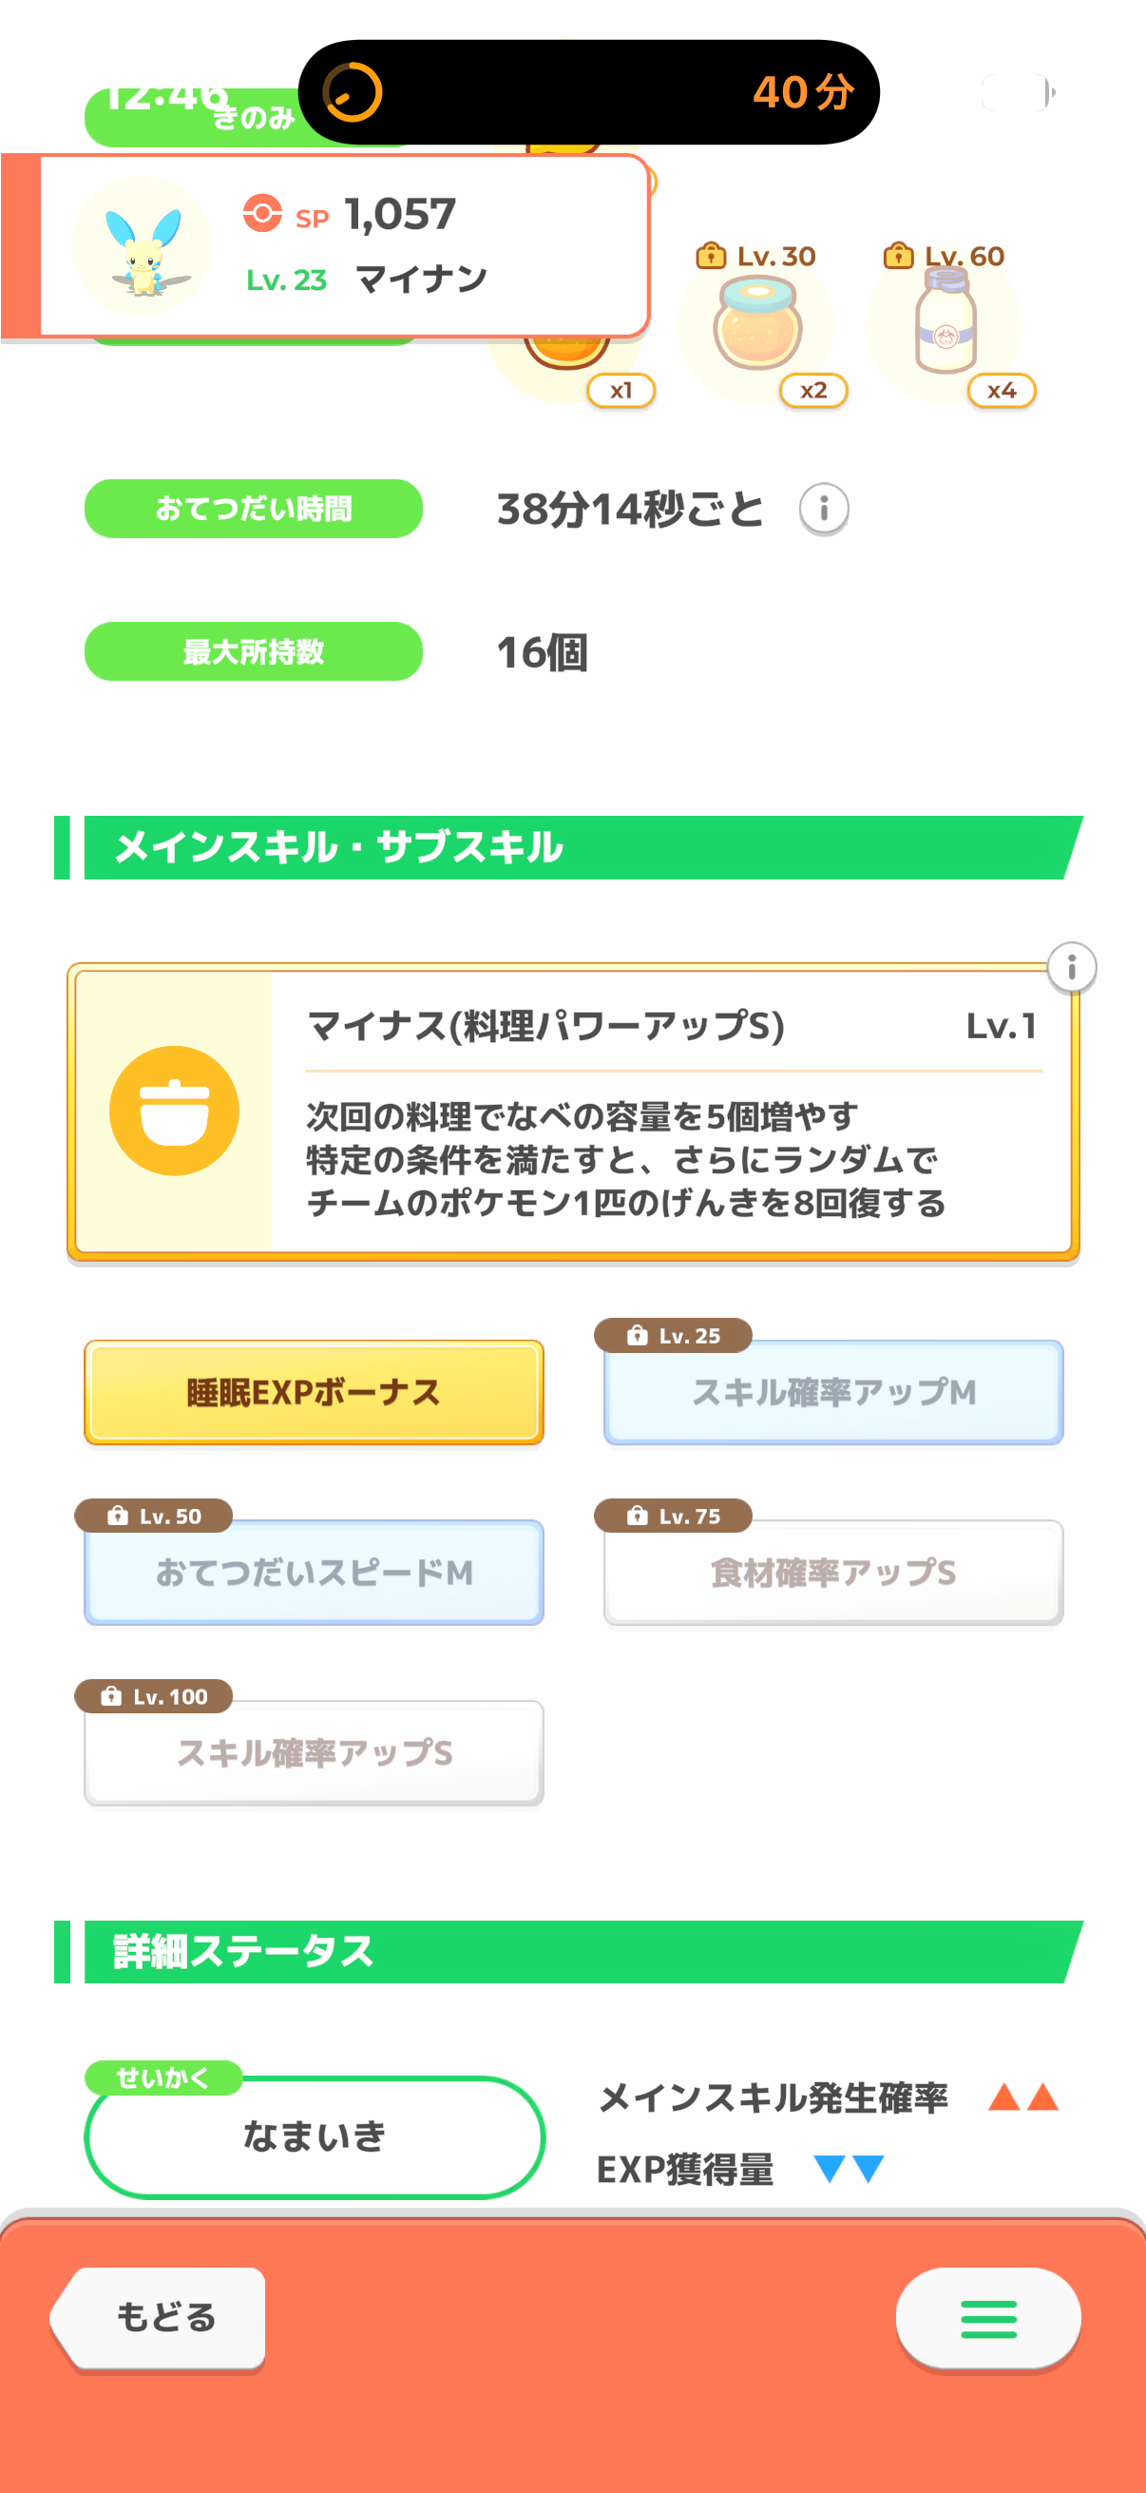Tap the cooking pot skill icon
1146x2493 pixels.
174,1110
